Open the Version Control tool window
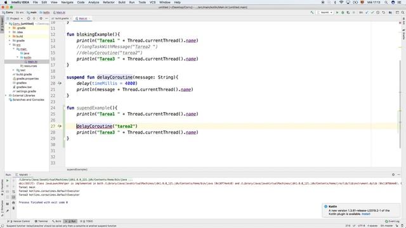Viewport: 406px width, 228px height. tap(18, 221)
